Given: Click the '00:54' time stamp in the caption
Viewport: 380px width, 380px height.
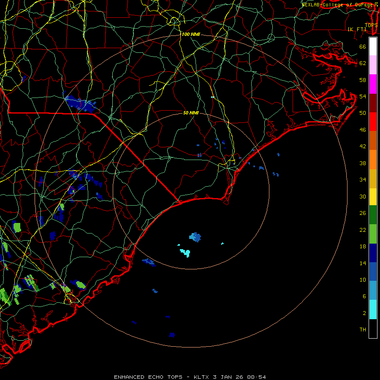Looking at the screenshot, I should (x=256, y=377).
